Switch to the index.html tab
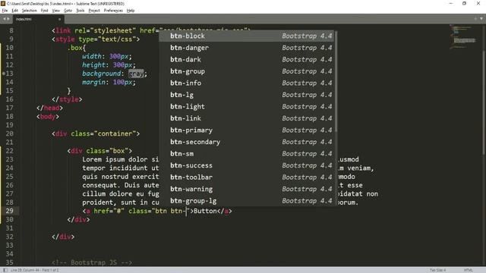 [38, 19]
